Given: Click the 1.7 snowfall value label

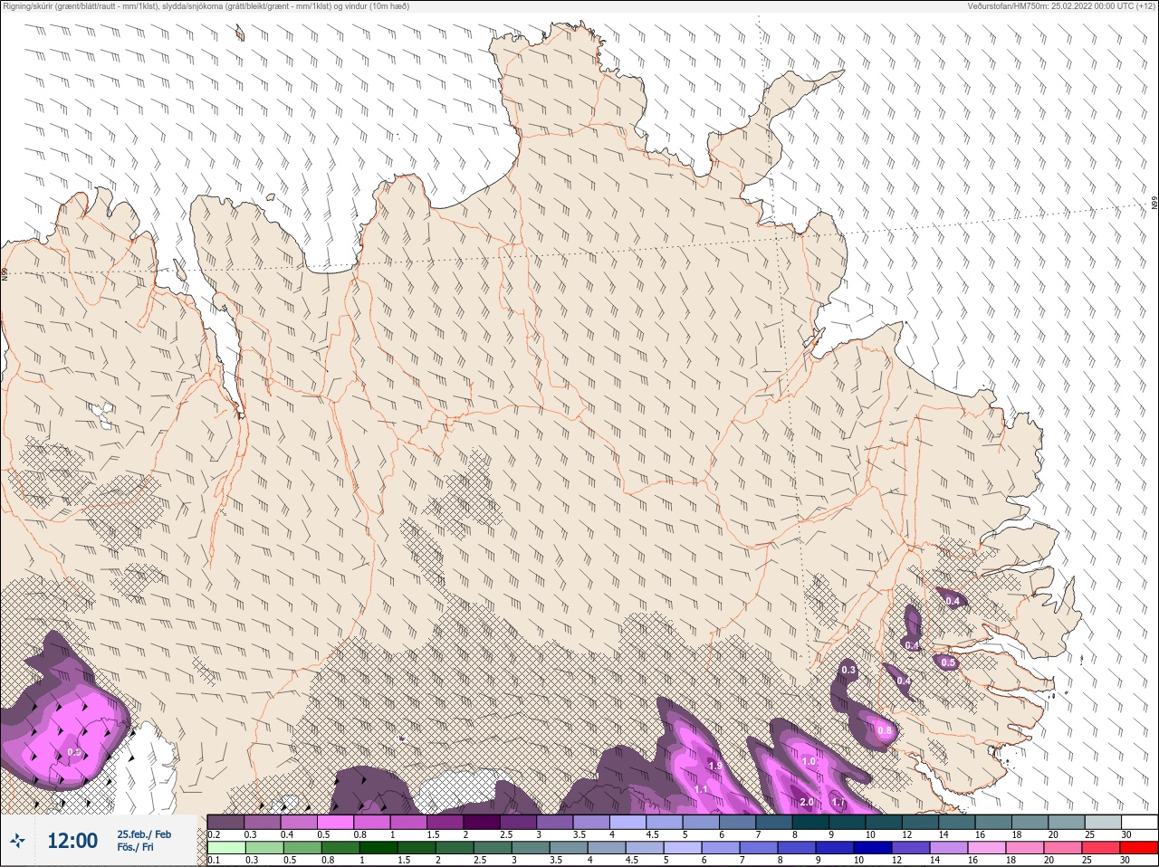Looking at the screenshot, I should point(838,803).
